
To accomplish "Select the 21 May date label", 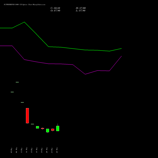I will click(52, 150).
